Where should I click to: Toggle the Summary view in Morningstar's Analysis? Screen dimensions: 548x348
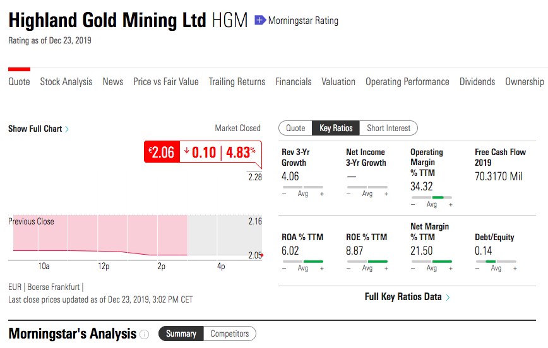click(181, 333)
